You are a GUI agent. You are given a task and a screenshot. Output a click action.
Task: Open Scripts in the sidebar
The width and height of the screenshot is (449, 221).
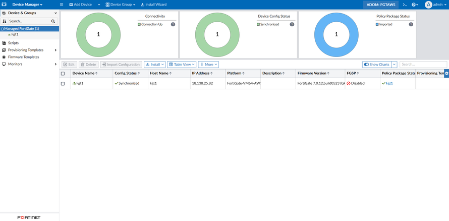13,43
